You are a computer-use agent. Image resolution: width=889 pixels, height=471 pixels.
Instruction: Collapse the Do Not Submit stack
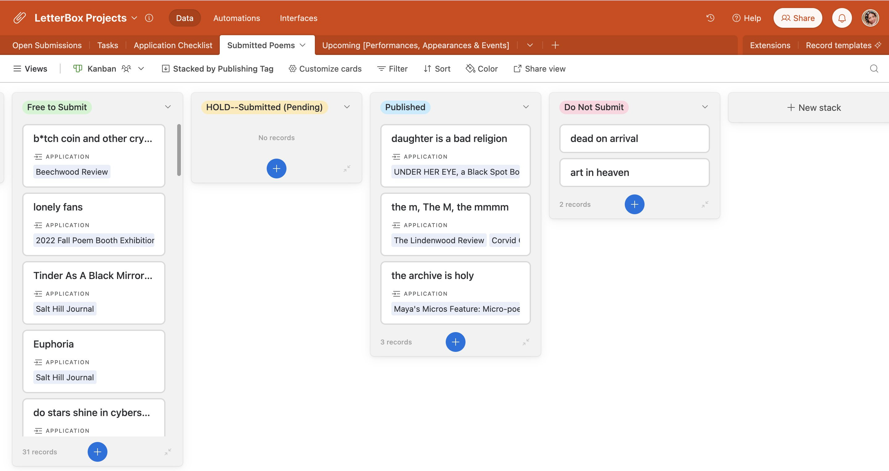[705, 204]
